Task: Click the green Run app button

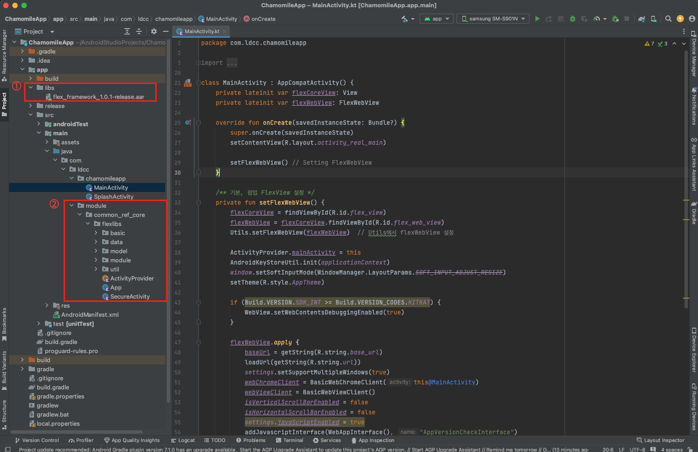Action: coord(537,19)
